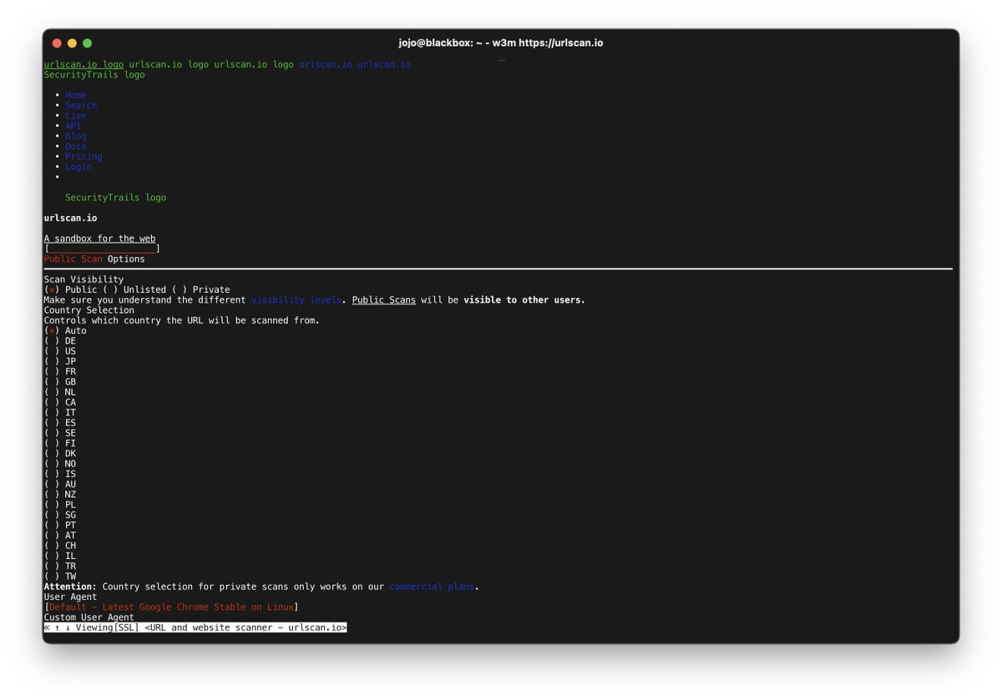Viewport: 1002px width, 700px height.
Task: Click the terminal window title text
Action: [501, 43]
